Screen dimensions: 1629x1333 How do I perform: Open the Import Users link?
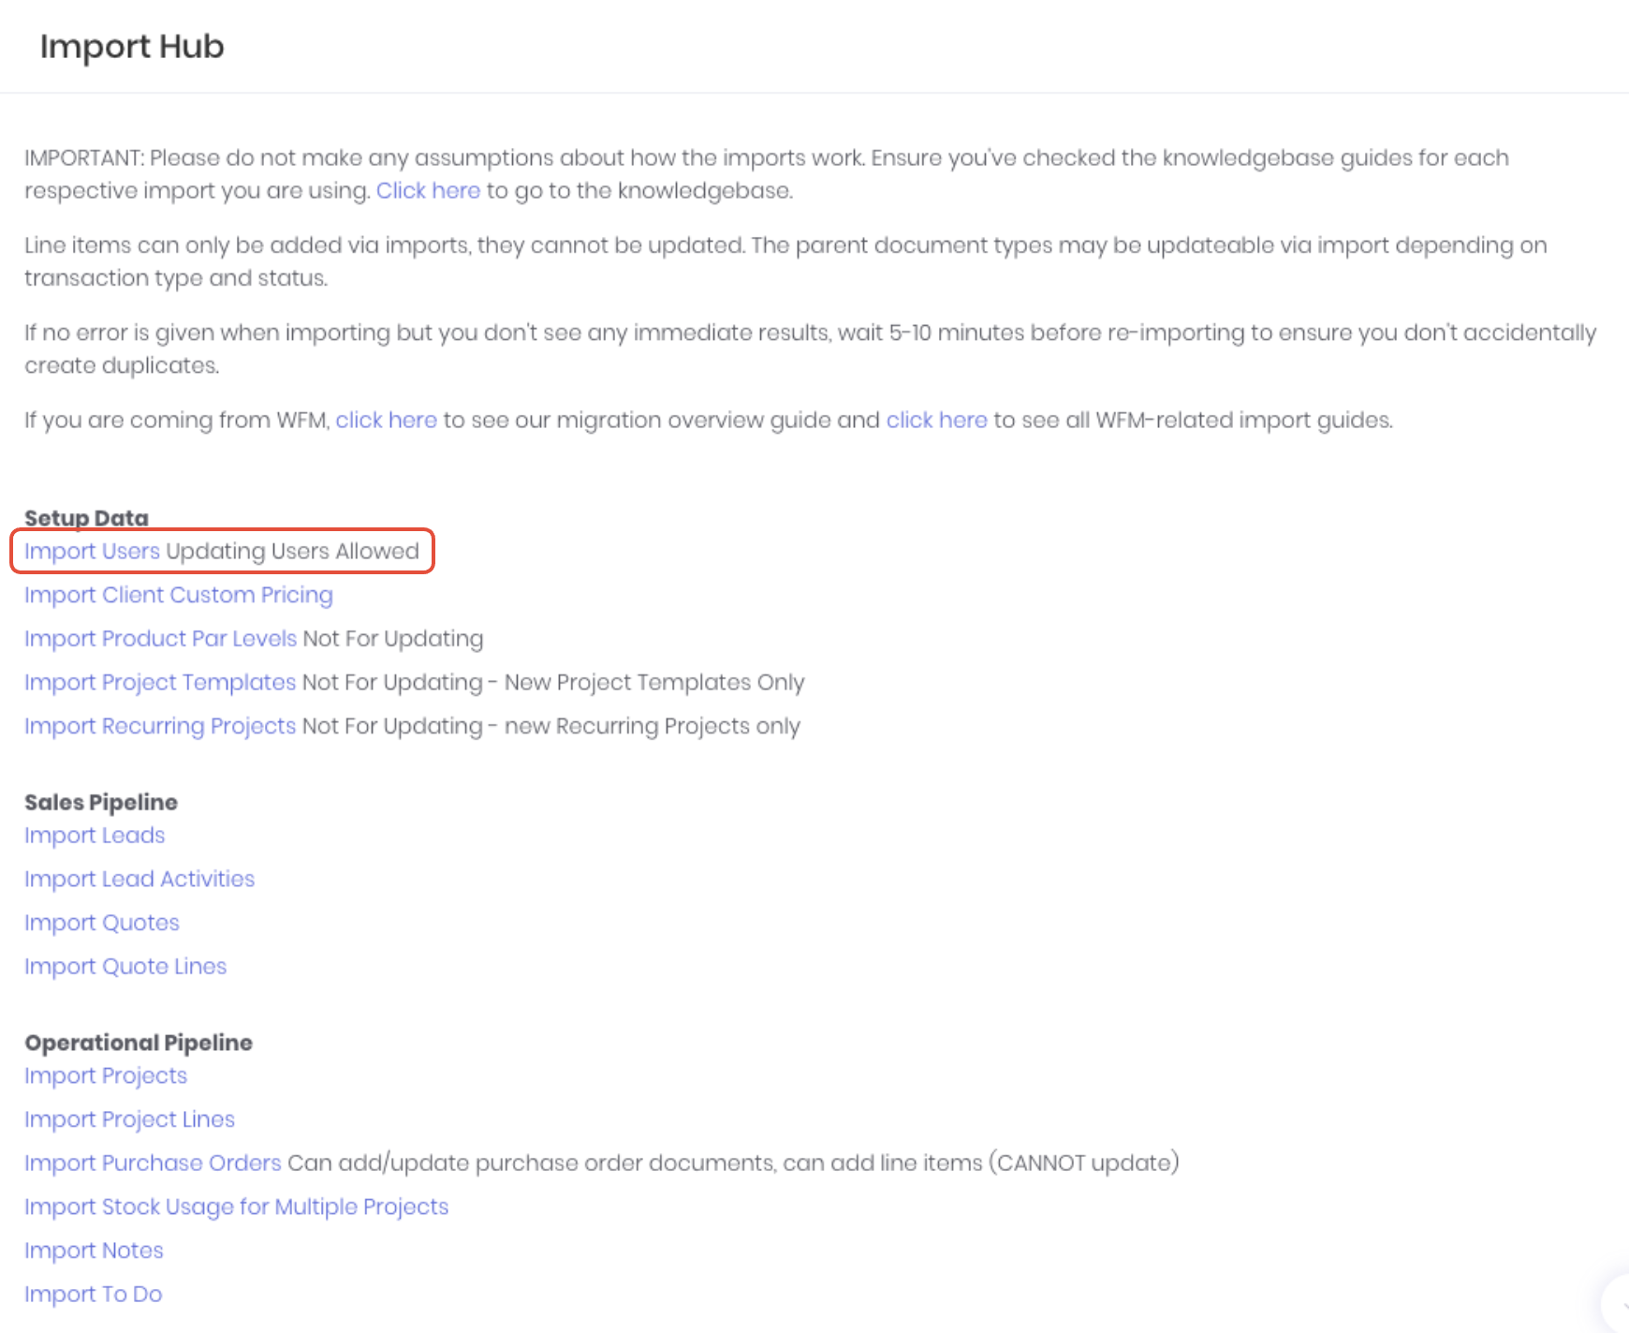click(92, 551)
